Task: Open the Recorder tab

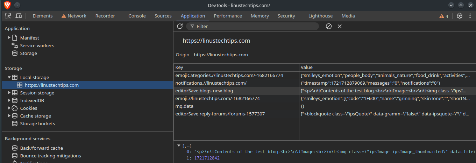Action: tap(105, 16)
